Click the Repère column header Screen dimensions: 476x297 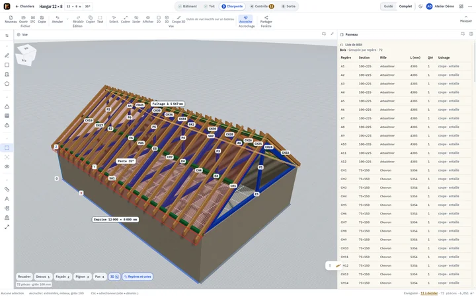(346, 57)
